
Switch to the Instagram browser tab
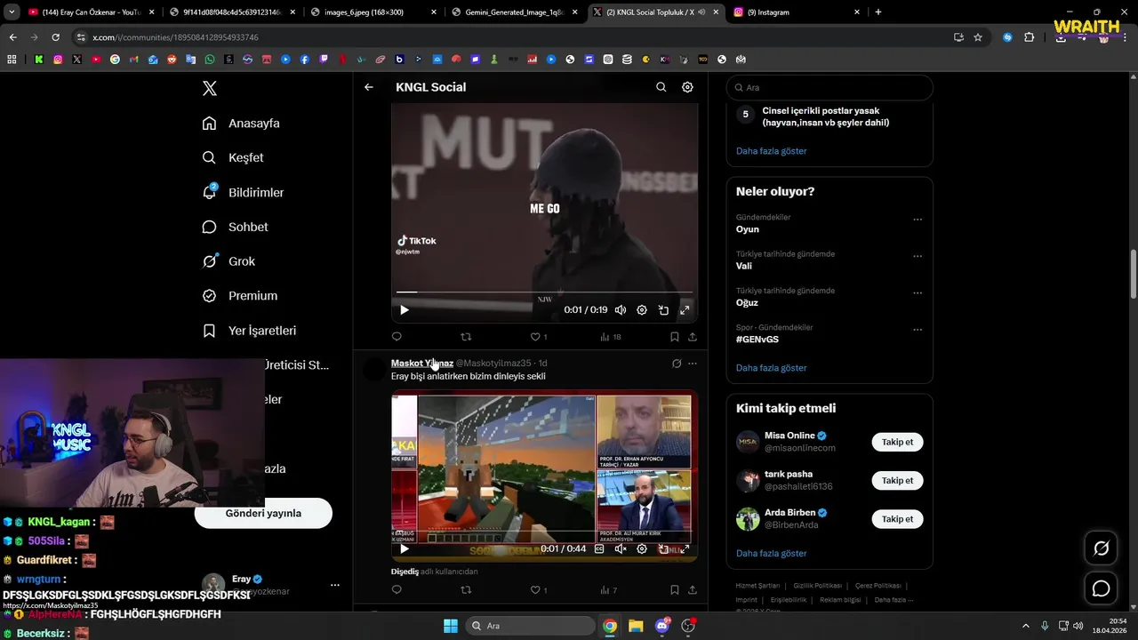click(796, 12)
